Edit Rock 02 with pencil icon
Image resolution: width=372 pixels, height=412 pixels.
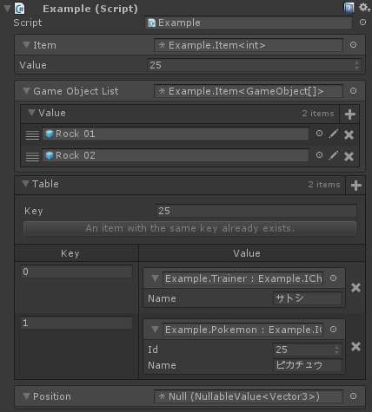pos(334,155)
